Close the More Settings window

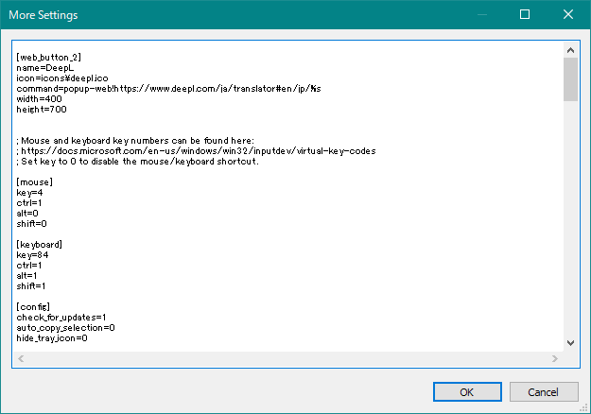568,14
